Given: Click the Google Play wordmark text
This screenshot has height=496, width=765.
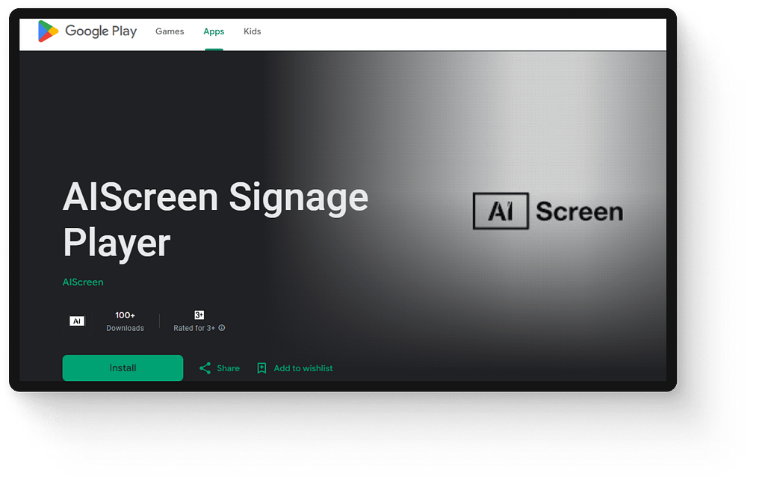Looking at the screenshot, I should [99, 31].
